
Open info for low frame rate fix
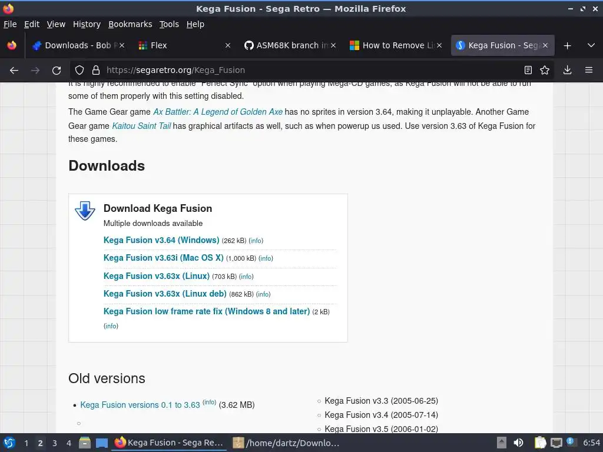111,326
